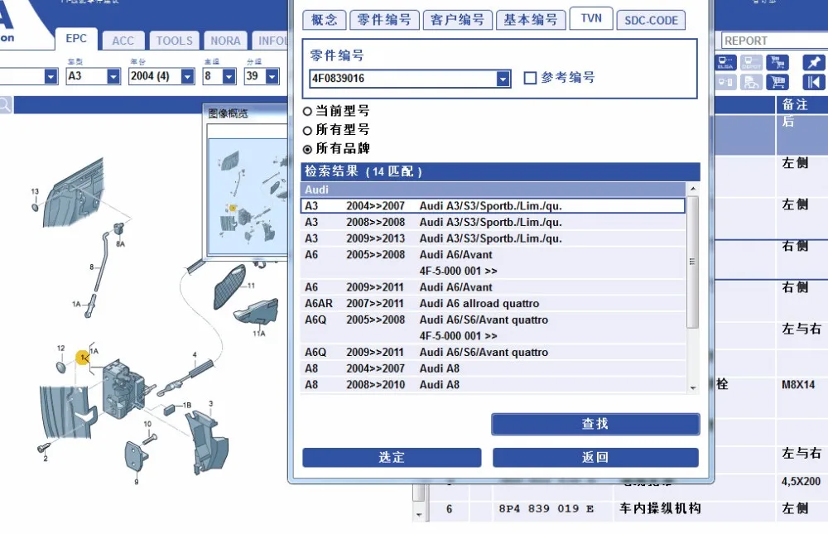Open the TOOLS main tab
828x534 pixels.
pos(174,41)
